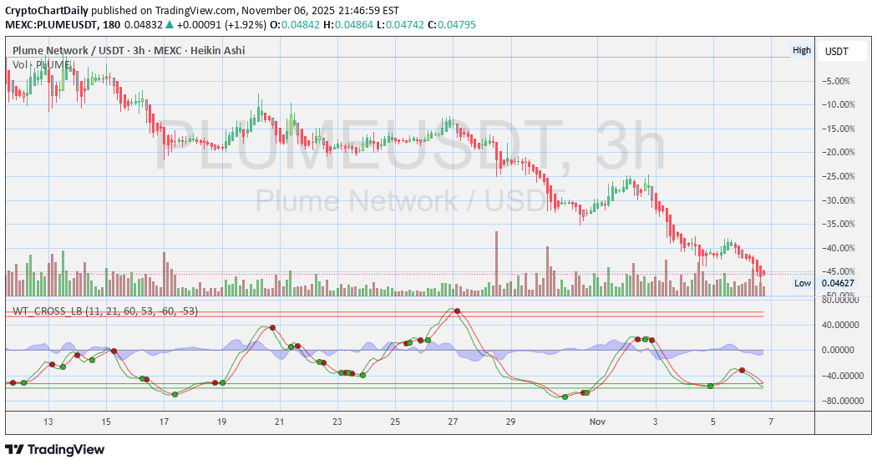
Task: Open the USDT currency selector
Action: (836, 51)
